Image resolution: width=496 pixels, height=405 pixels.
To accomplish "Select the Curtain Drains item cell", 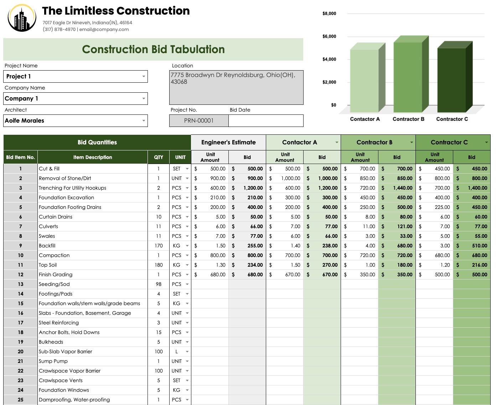I will 93,217.
